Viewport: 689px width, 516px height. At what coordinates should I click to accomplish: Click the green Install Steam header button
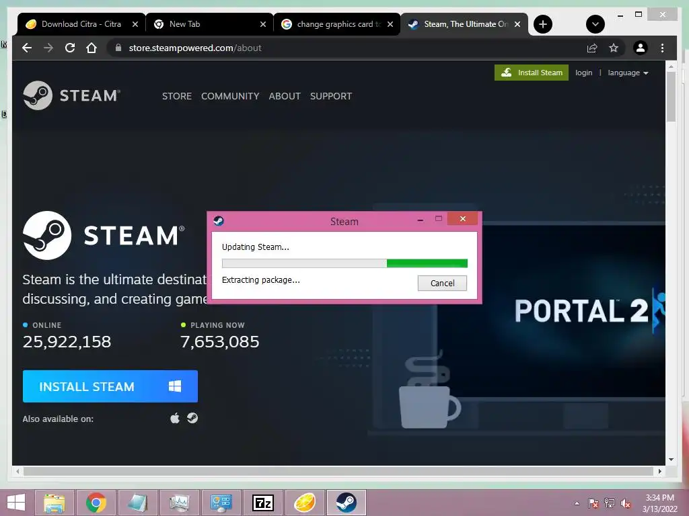532,73
